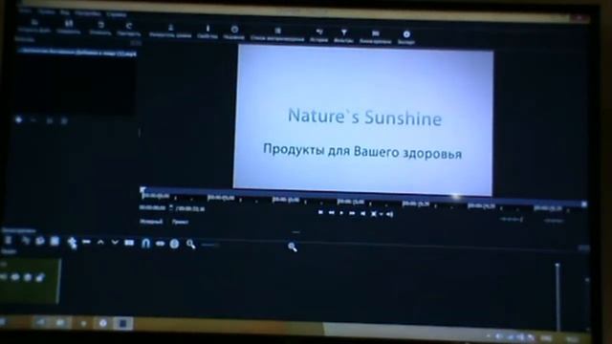Click the timeline Lift (up chevron) icon
The width and height of the screenshot is (612, 344).
100,242
